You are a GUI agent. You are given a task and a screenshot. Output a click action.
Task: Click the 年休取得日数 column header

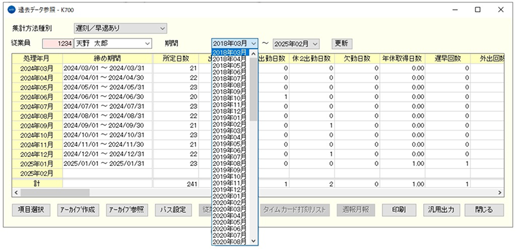point(402,59)
